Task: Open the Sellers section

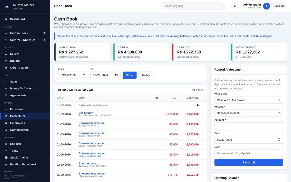Action: click(25, 54)
